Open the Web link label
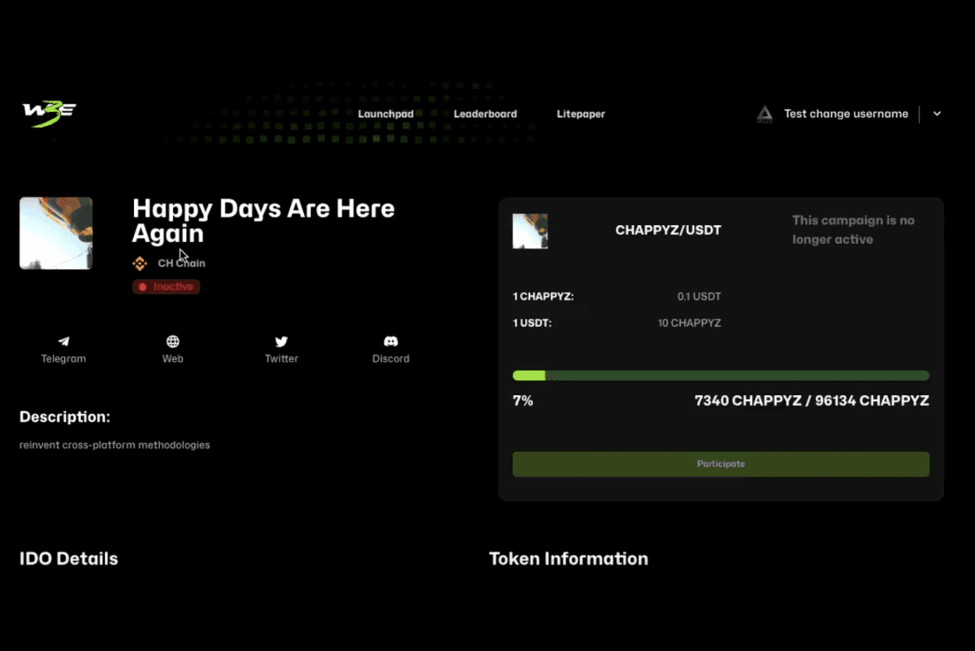 [172, 358]
